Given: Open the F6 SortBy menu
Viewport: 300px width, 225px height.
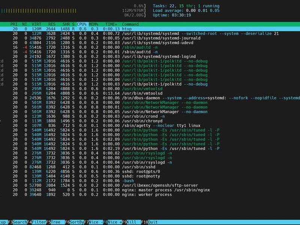Looking at the screenshot, I should tap(75, 222).
